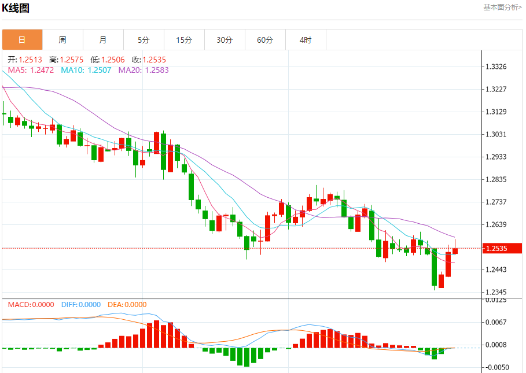Click the 0.0008 MACD axis label

click(496, 345)
